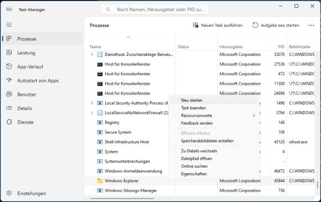
Task: Click the Aufgabe neu starten circular arrow icon
Action: (x=255, y=25)
